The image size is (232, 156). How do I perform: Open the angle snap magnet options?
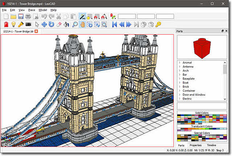pyautogui.click(x=104, y=16)
